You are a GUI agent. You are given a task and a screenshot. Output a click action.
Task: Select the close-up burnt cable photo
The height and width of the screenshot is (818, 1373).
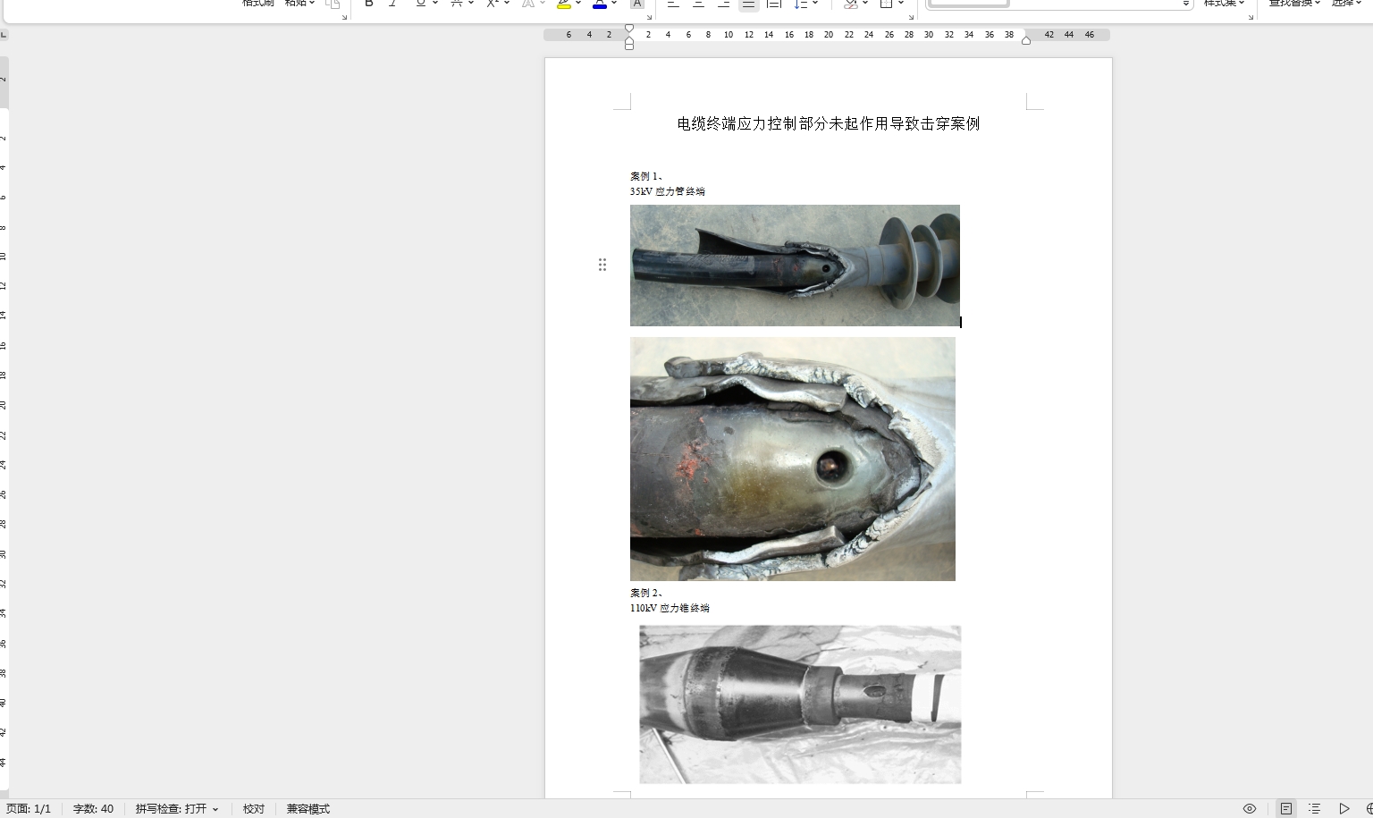click(x=792, y=459)
